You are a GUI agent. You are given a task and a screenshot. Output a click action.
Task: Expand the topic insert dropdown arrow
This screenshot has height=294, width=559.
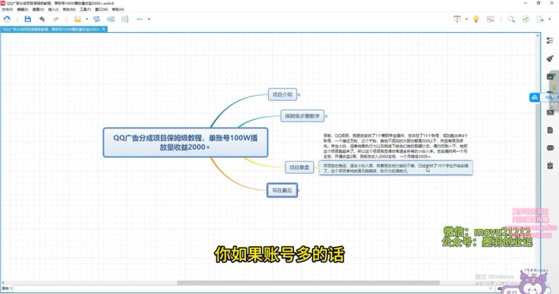pos(85,19)
